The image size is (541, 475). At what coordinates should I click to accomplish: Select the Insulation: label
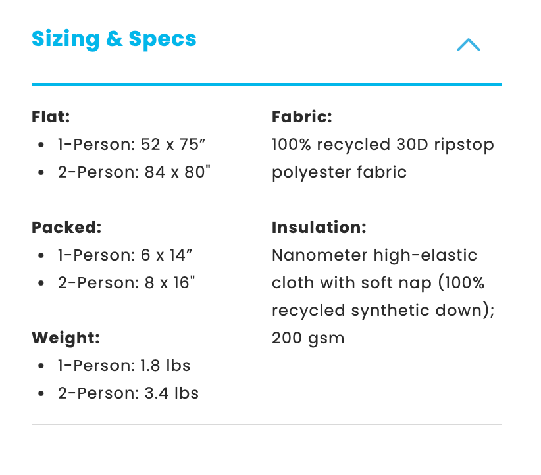pos(319,228)
